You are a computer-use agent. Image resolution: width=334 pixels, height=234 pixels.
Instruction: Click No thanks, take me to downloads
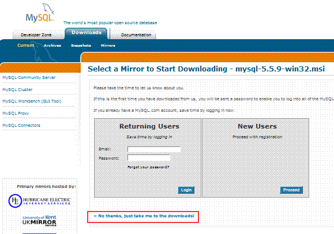pos(144,216)
